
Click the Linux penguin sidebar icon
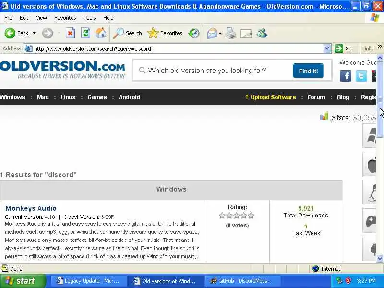[370, 192]
